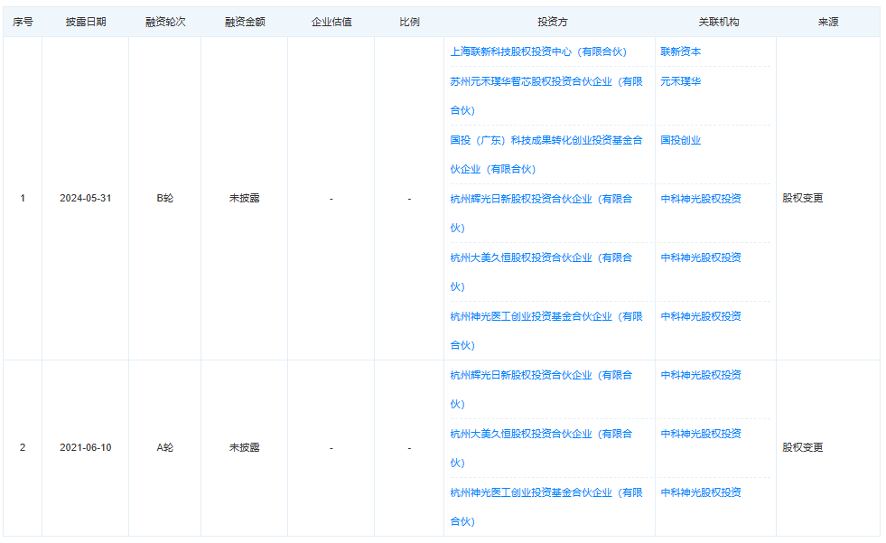886x543 pixels.
Task: Click 杭州神光医工 investor in A轮 row
Action: [x=546, y=493]
